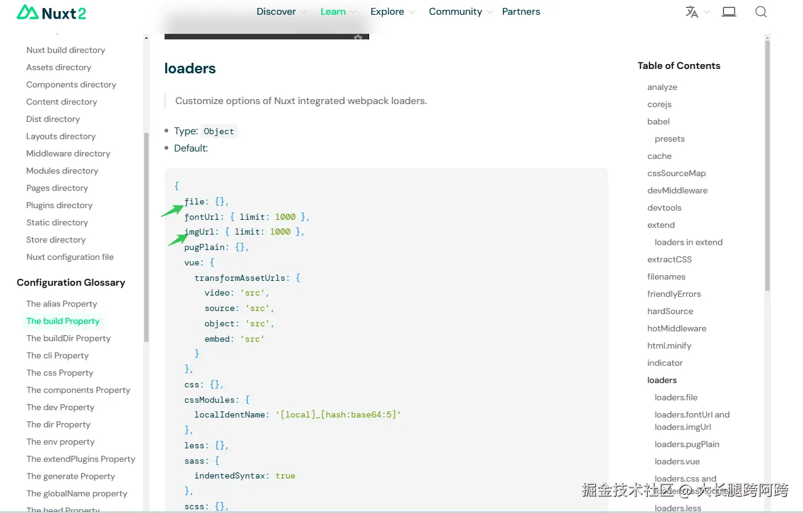Open The components Property page
Image resolution: width=803 pixels, height=513 pixels.
click(x=78, y=390)
